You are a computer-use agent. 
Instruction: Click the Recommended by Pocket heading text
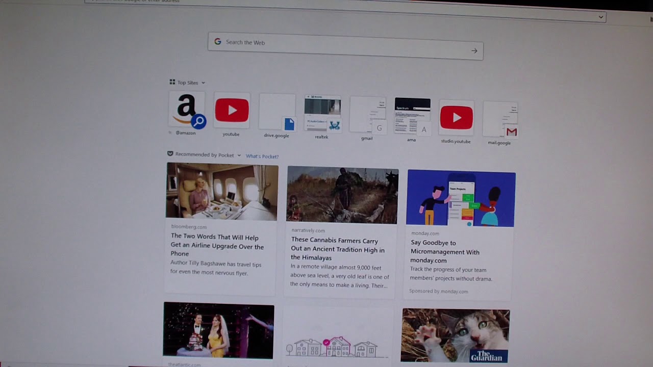point(205,155)
